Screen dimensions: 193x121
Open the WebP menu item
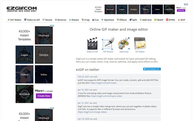click(159, 20)
